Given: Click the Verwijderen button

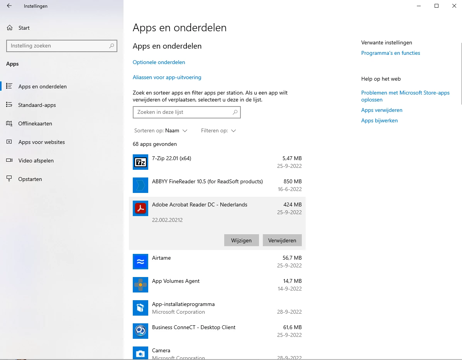Looking at the screenshot, I should 282,240.
